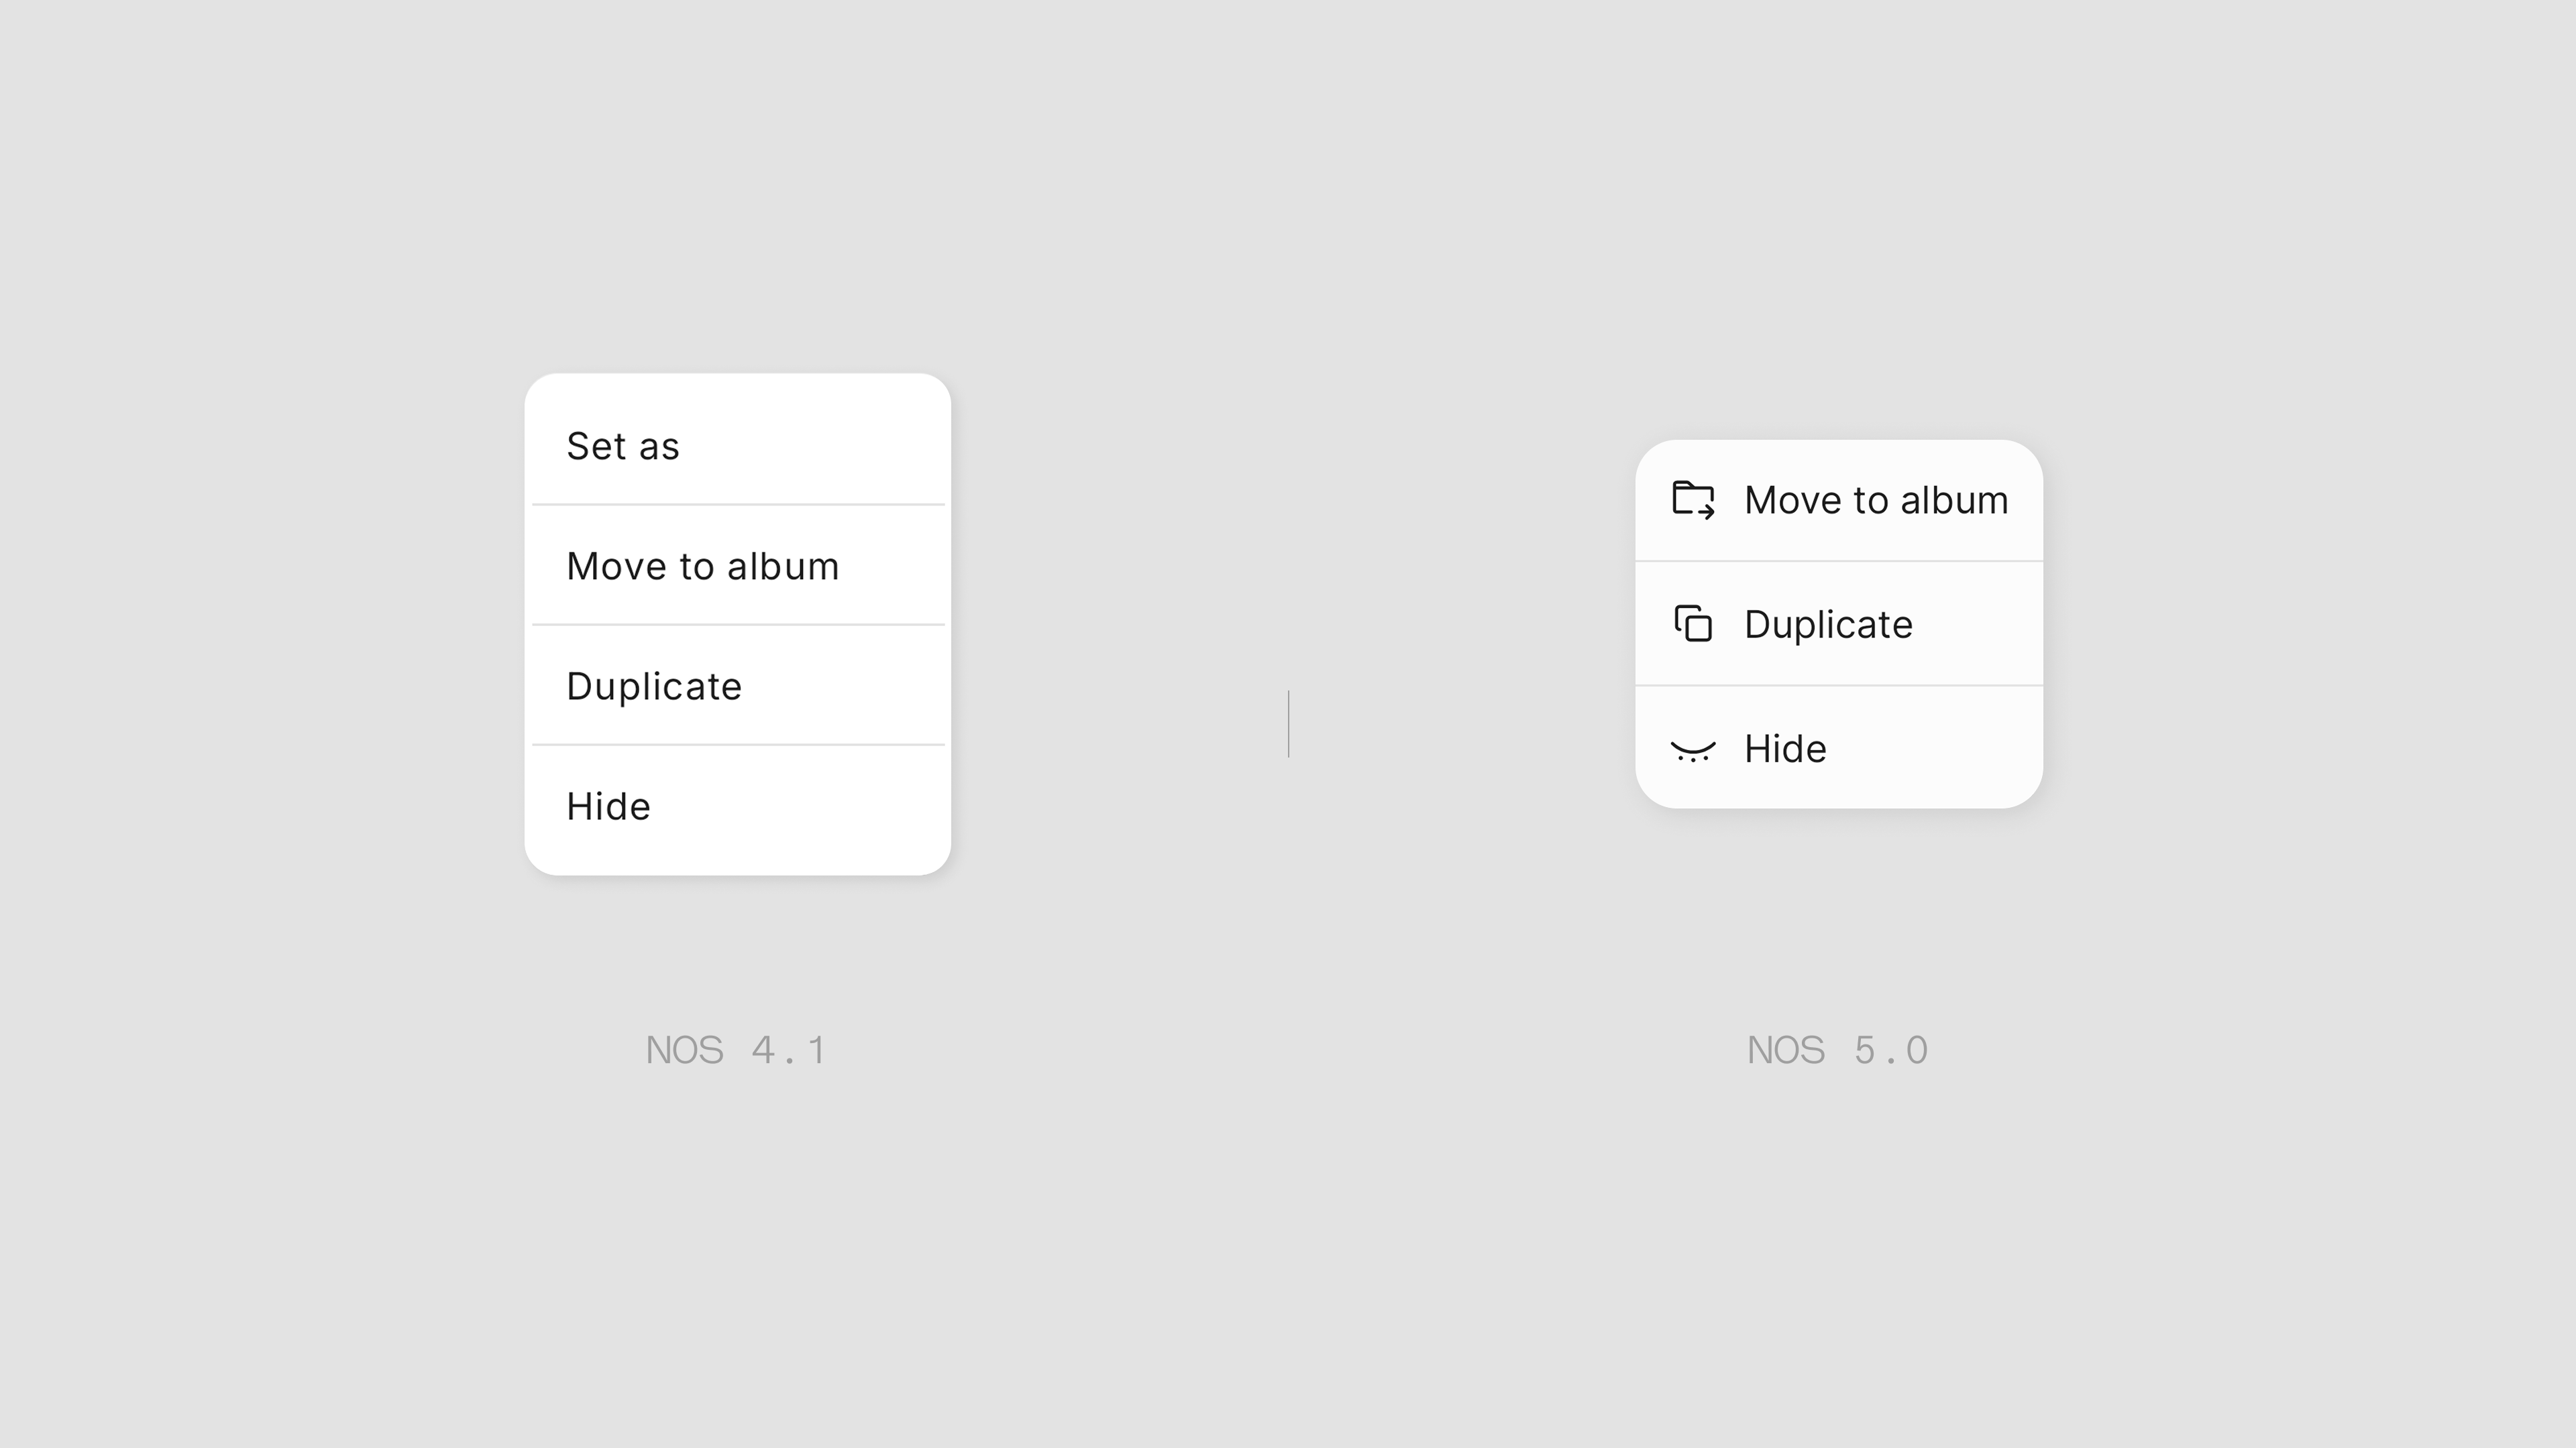Click Move to album text in NOS 5.0 menu
Viewport: 2576px width, 1448px height.
pos(1876,499)
